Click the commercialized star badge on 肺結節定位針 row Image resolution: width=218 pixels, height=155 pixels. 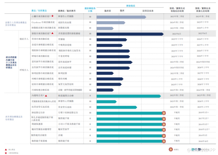(164, 113)
